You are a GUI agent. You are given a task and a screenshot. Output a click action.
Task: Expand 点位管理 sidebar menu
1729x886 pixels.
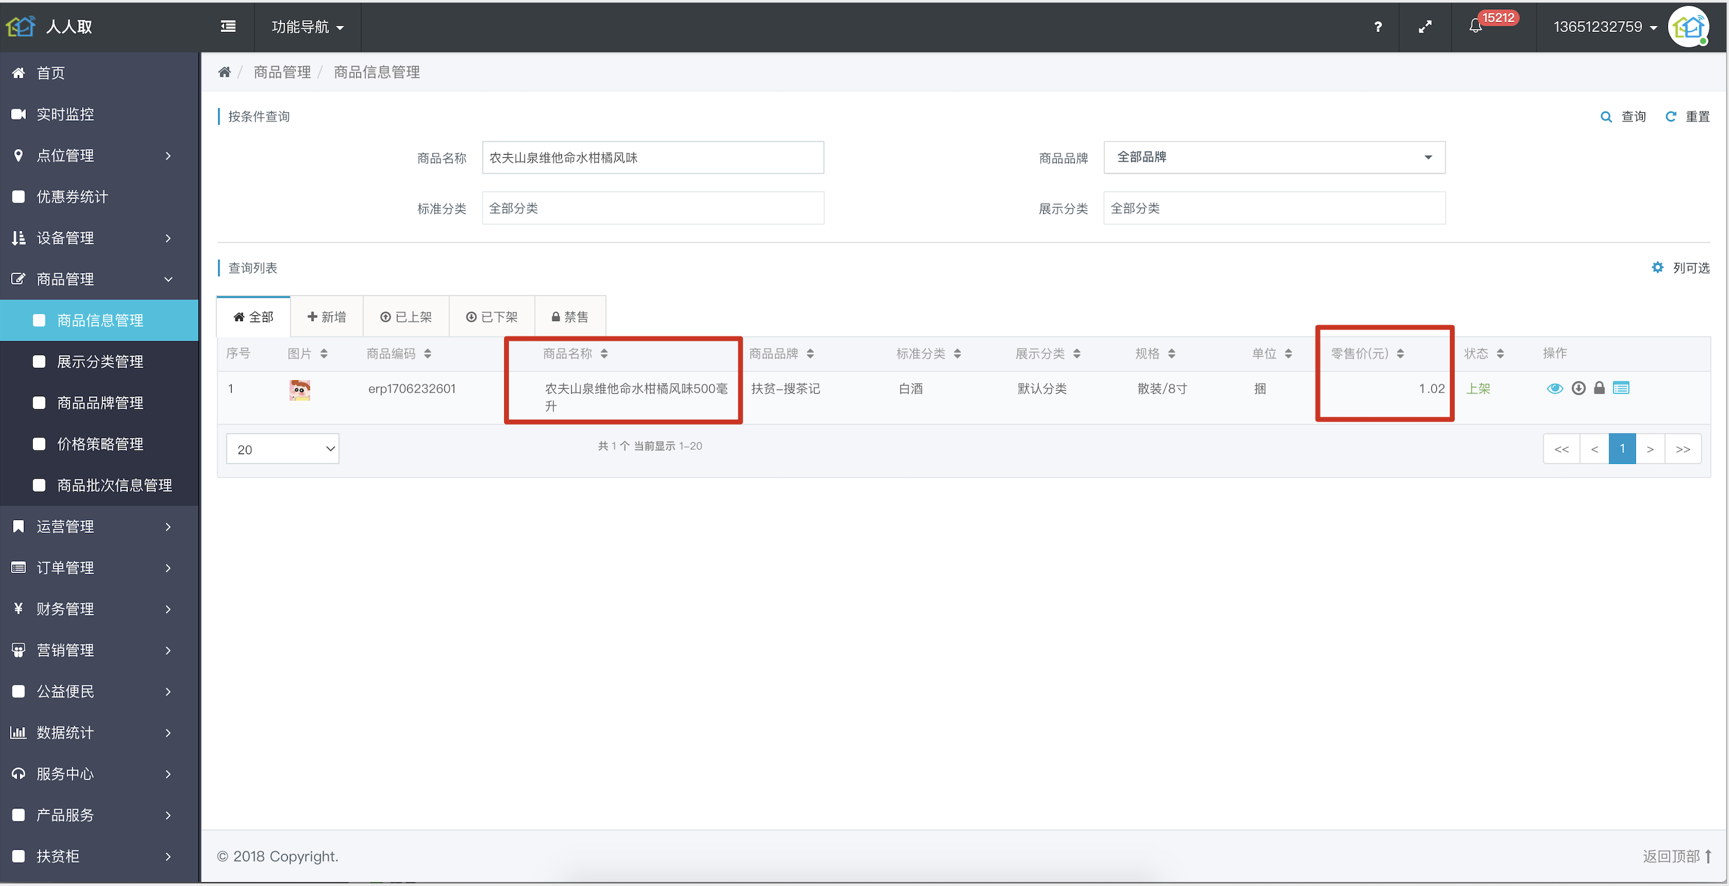coord(99,156)
